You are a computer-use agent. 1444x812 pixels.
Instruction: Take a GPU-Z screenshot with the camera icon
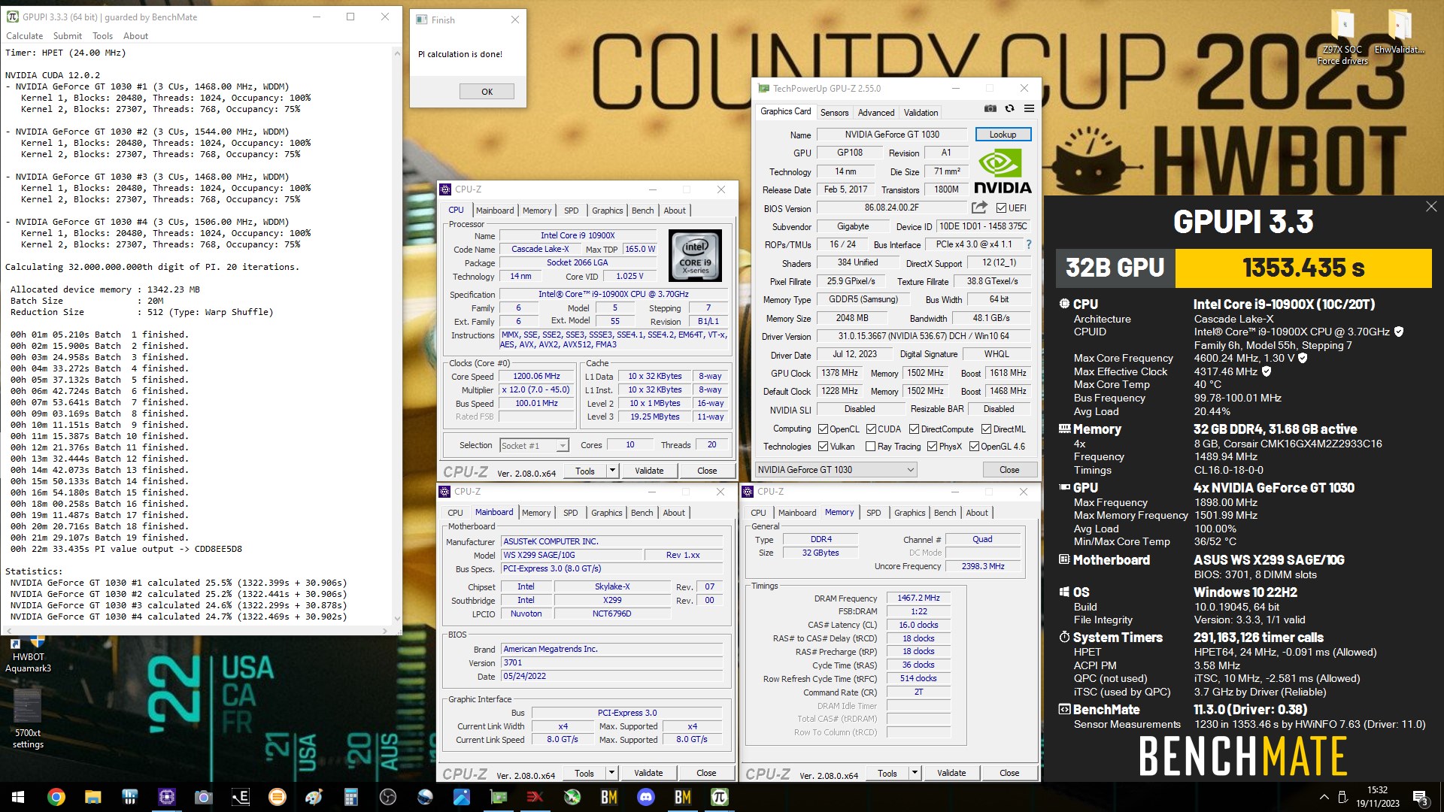(x=990, y=109)
